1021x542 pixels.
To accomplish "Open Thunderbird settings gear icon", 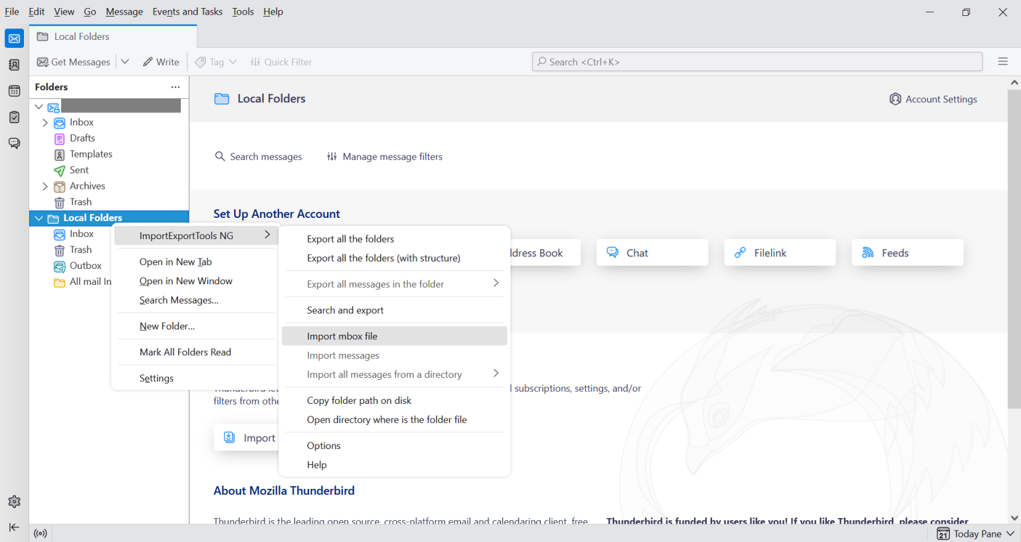I will pos(14,501).
